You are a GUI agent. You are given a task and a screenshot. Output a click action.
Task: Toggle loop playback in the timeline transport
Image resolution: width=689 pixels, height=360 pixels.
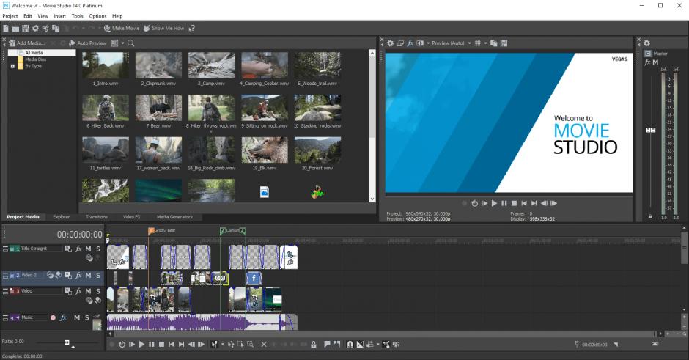coord(122,345)
